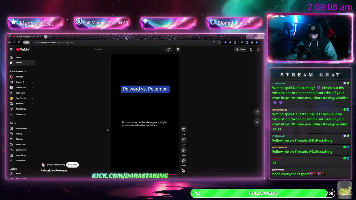
Task: Bookmark this page with the star icon
Action: [219, 42]
